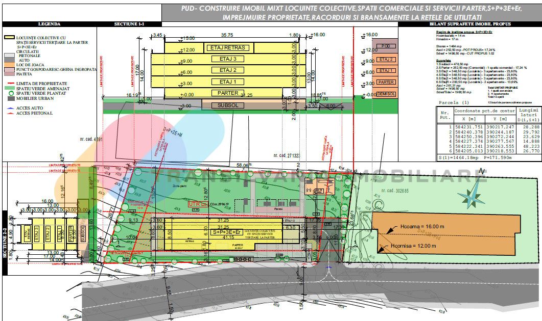Click the DEMISOL box on neighboring building section

(387, 94)
